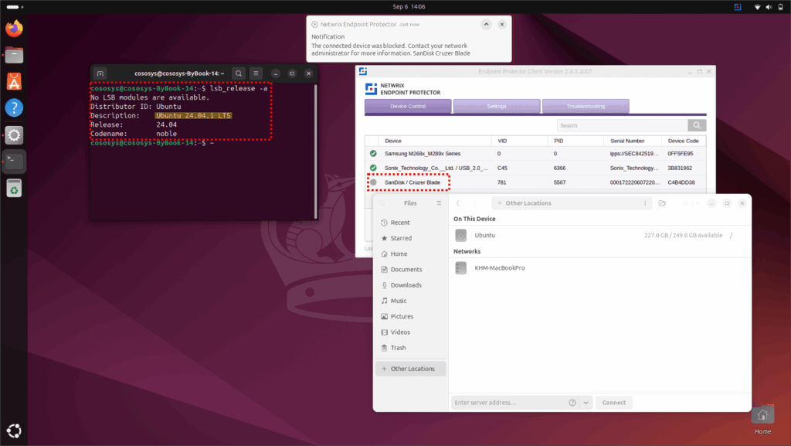
Task: Click the terminal window scrollbar
Action: [316, 151]
